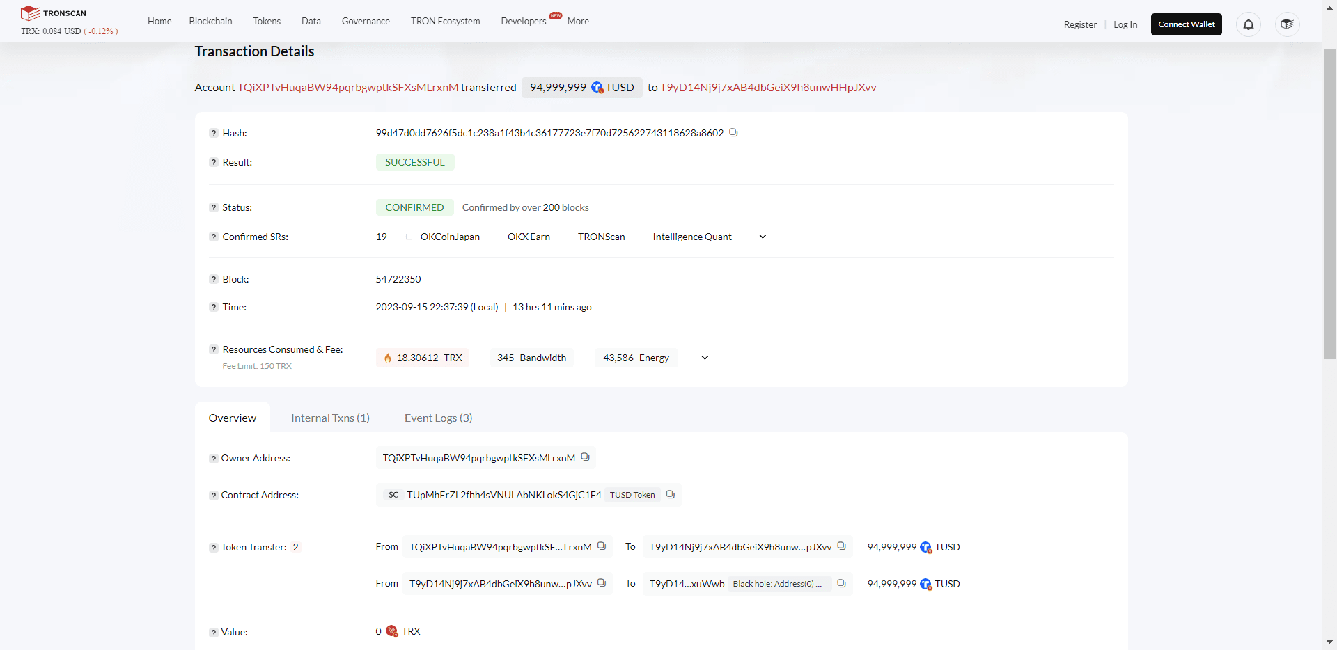Screen dimensions: 1337x650
Task: Open recipient account T9yD14Nj9j7...HHpJXvv in summary
Action: pos(768,87)
